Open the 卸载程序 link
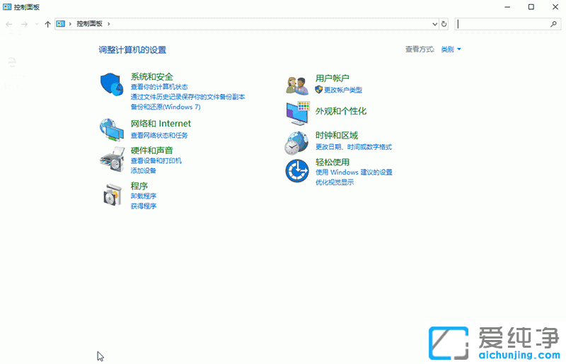 click(144, 196)
